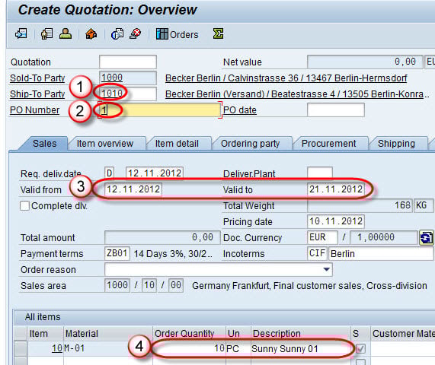This screenshot has width=435, height=365.
Task: Click the PO Number input field
Action: [159, 110]
